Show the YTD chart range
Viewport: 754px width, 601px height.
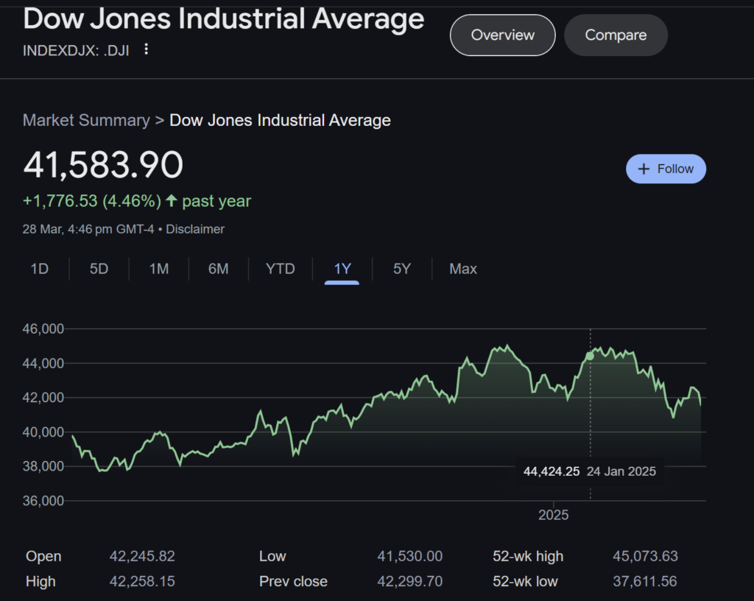click(281, 269)
